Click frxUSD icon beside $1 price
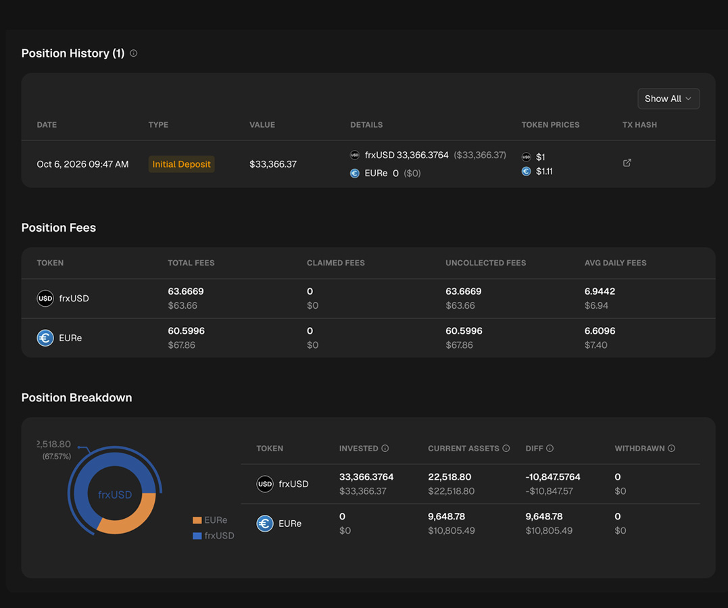Viewport: 728px width, 608px height. click(x=526, y=157)
